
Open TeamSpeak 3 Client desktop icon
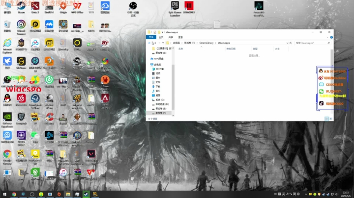point(35,101)
